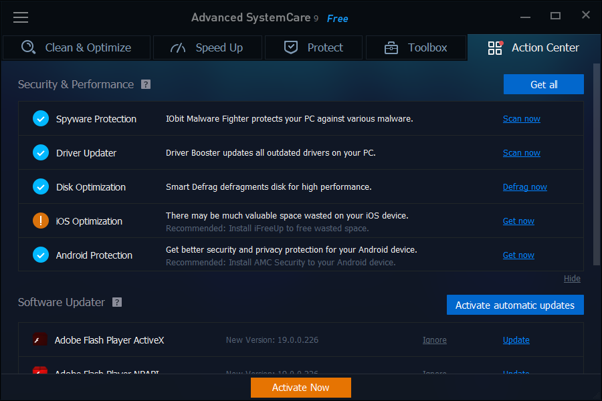Screen dimensions: 602x401
Task: Click the Adobe Flash Player ActiveX icon
Action: click(x=40, y=340)
